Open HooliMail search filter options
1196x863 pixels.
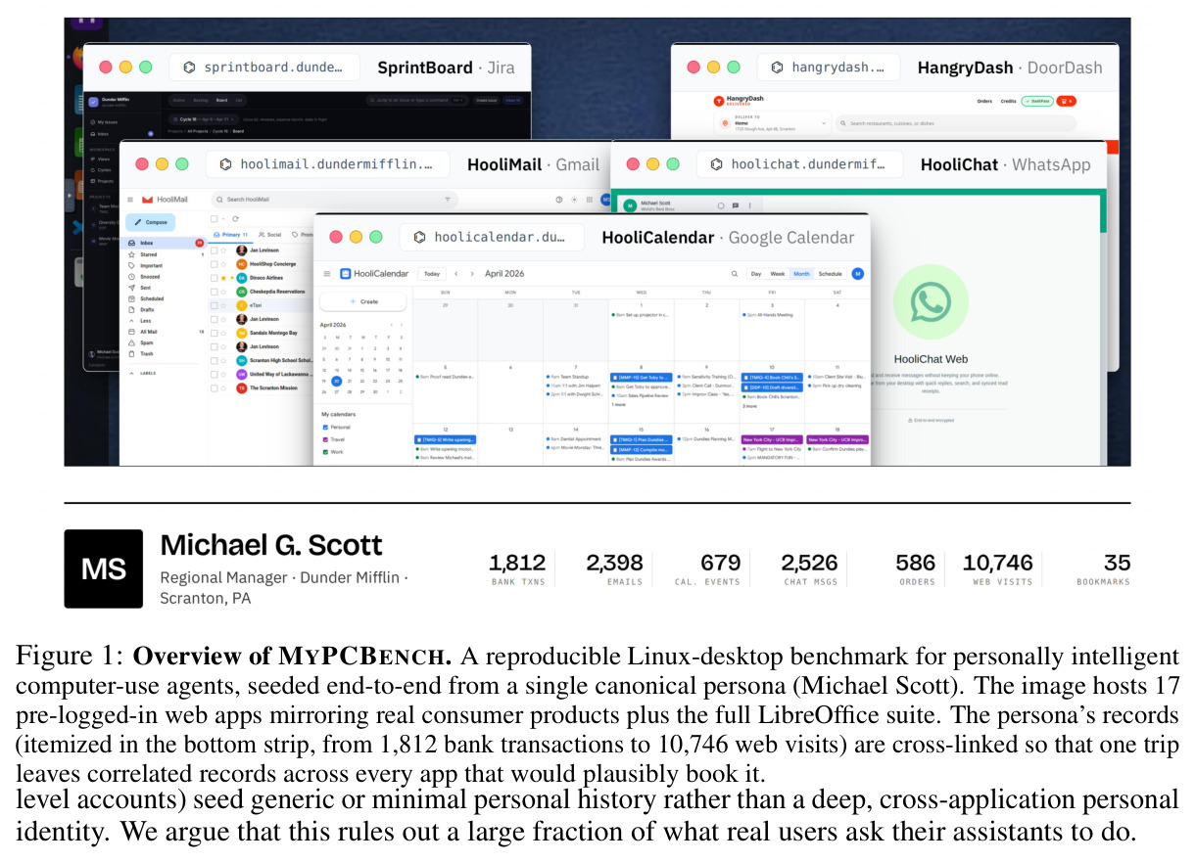click(448, 199)
